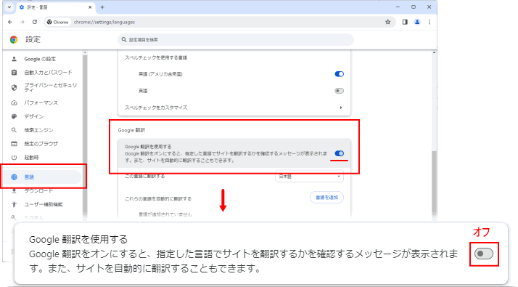The image size is (518, 287).
Task: Open the 日本語 translation language dropdown
Action: 309,177
